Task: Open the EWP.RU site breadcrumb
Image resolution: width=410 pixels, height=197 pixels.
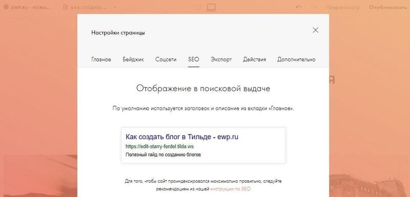Action: (30, 7)
